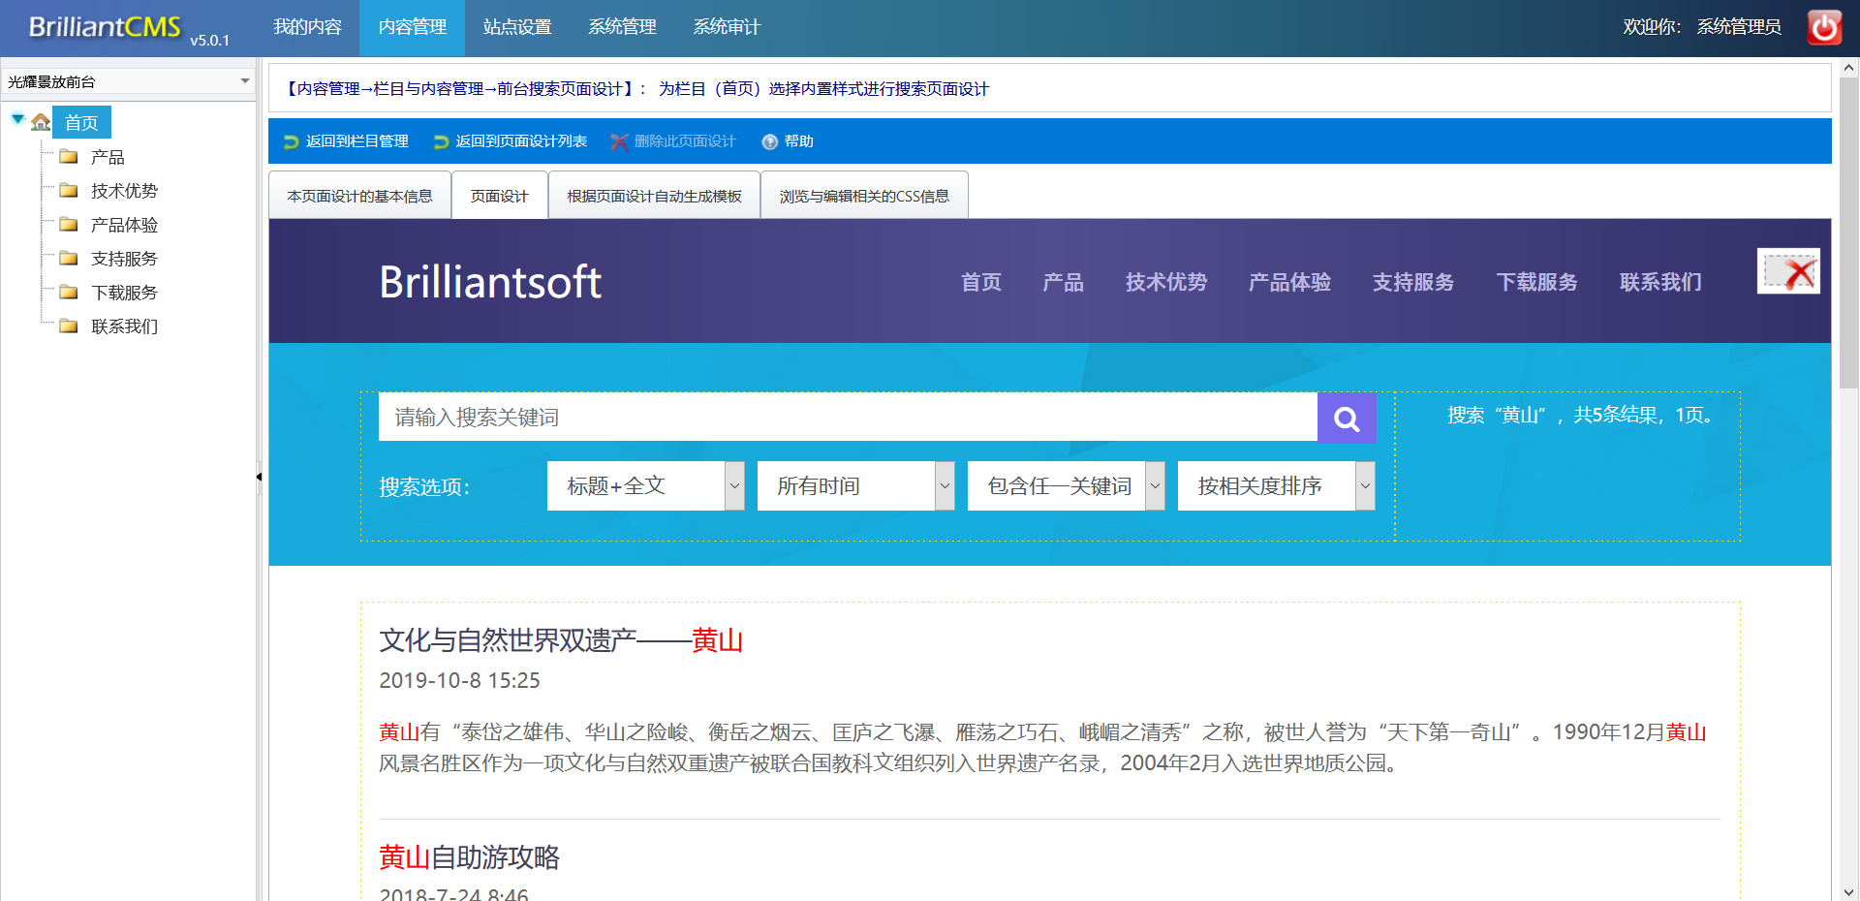The image size is (1860, 901).
Task: Click the 产品 folder icon
Action: coord(69,157)
